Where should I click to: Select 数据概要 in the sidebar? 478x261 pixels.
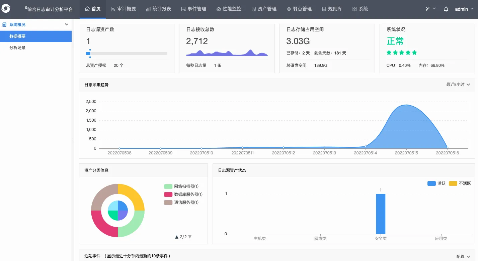(x=17, y=36)
